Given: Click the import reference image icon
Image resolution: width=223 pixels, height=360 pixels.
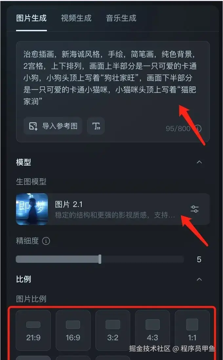Looking at the screenshot, I should 33,126.
